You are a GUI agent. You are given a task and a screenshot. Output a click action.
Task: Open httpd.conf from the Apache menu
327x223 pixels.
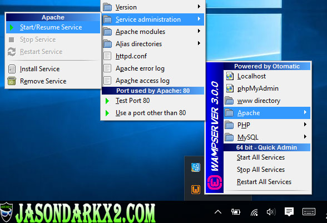tap(152, 56)
